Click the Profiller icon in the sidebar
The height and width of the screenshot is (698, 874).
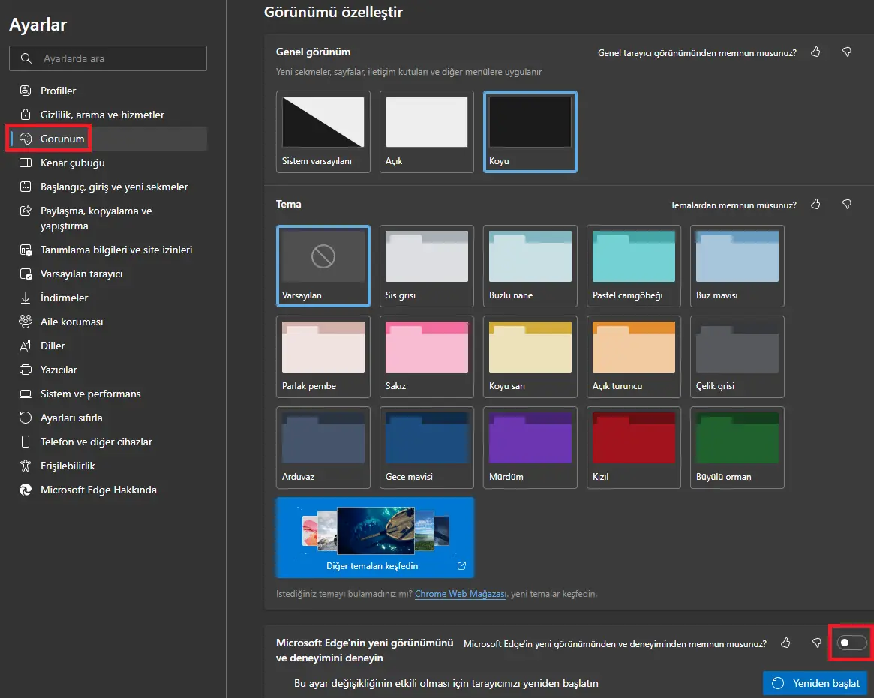pos(26,90)
